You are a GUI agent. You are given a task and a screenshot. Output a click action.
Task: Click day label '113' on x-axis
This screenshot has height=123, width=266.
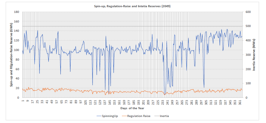pyautogui.click(x=90, y=102)
